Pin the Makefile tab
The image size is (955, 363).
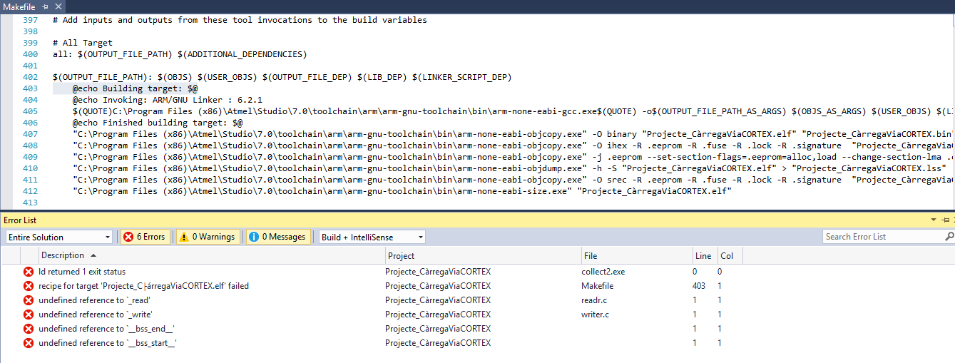point(45,6)
